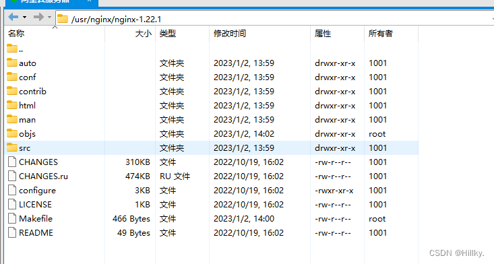Select the file name 'Makefile'
Screen dimensions: 494x264
(x=36, y=219)
